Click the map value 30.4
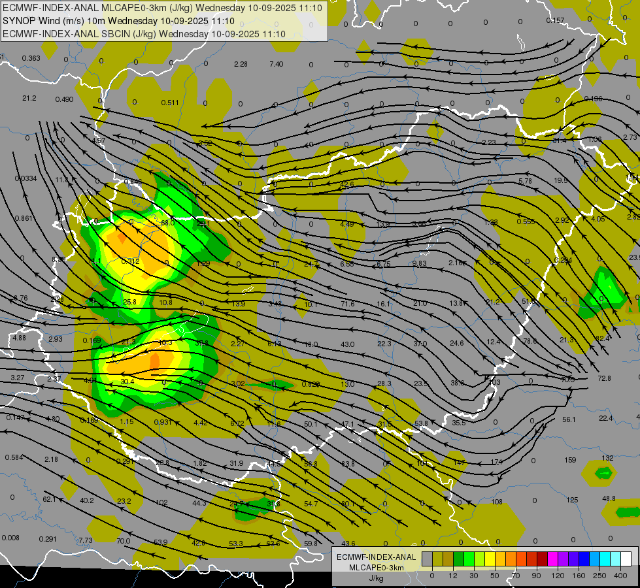 [x=127, y=382]
